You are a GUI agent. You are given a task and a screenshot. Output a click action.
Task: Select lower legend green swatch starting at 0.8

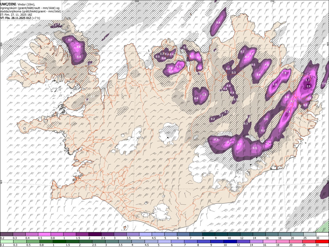(47, 241)
